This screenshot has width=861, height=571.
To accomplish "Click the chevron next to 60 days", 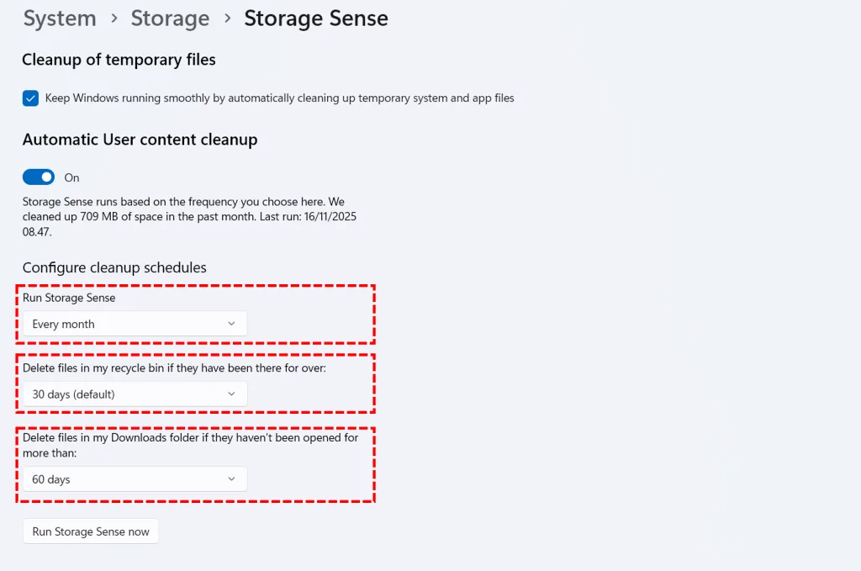I will pos(233,479).
